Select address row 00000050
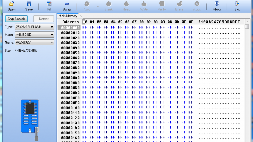 pos(71,53)
